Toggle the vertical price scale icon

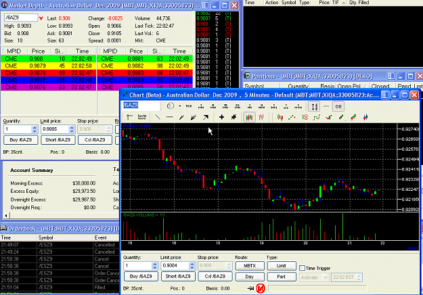point(314,106)
